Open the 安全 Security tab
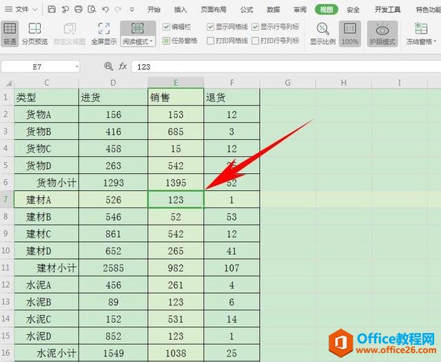Viewport: 441px width, 362px height. [x=353, y=10]
